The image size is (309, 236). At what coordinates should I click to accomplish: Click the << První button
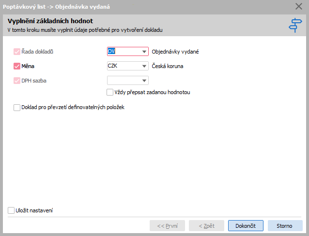point(167,226)
